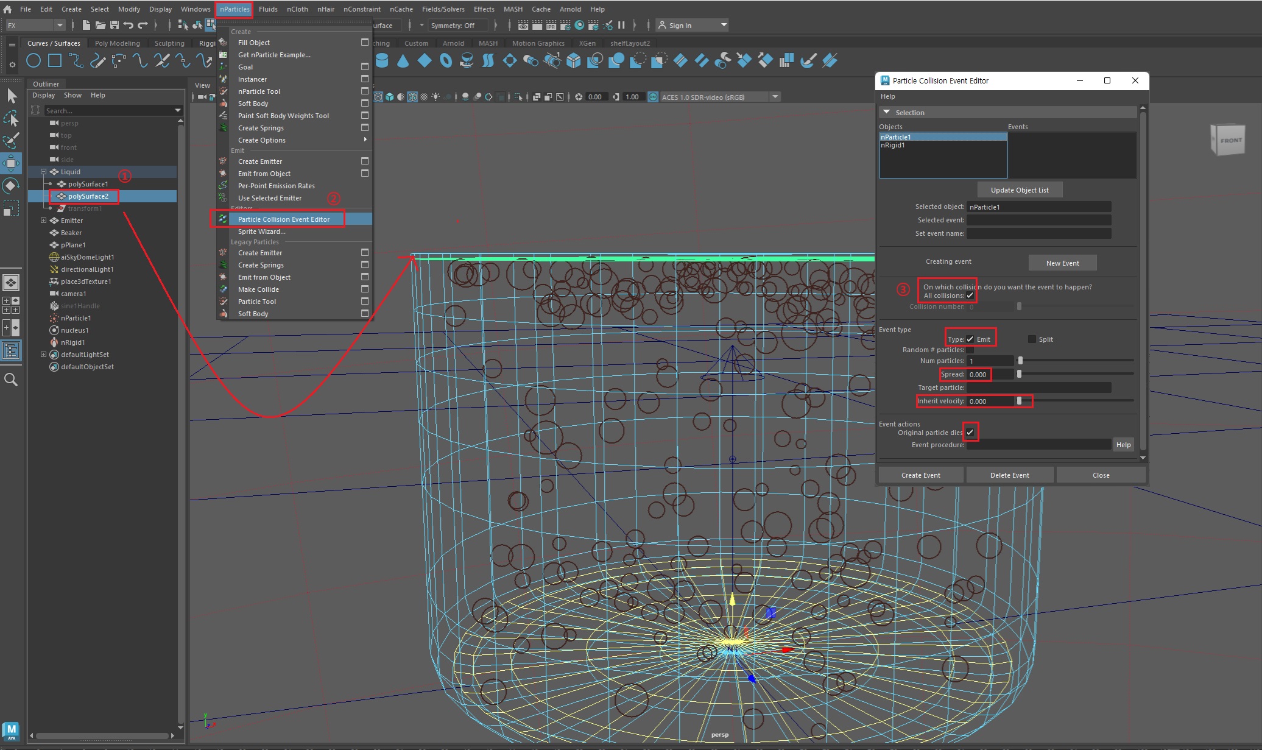This screenshot has height=750, width=1262.
Task: Enable the Split event type checkbox
Action: coord(1032,339)
